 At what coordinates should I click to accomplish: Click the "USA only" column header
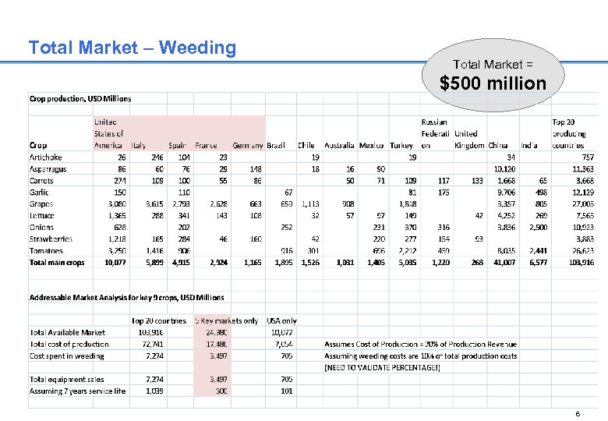[284, 320]
